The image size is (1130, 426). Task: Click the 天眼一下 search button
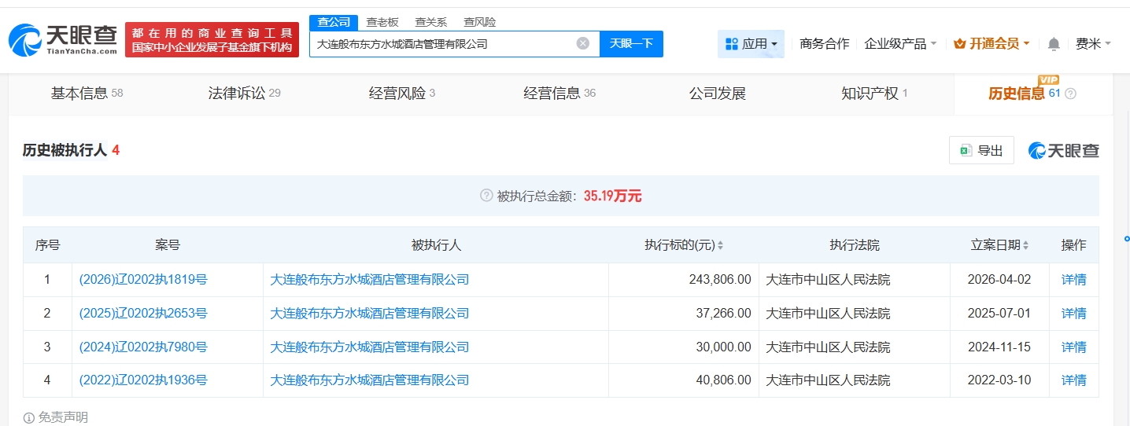[x=631, y=44]
